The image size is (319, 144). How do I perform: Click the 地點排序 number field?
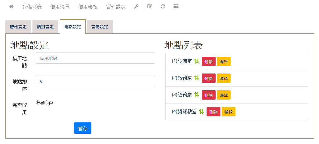(95, 81)
